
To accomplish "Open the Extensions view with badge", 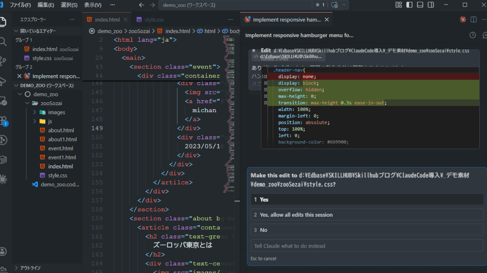I will point(3,121).
